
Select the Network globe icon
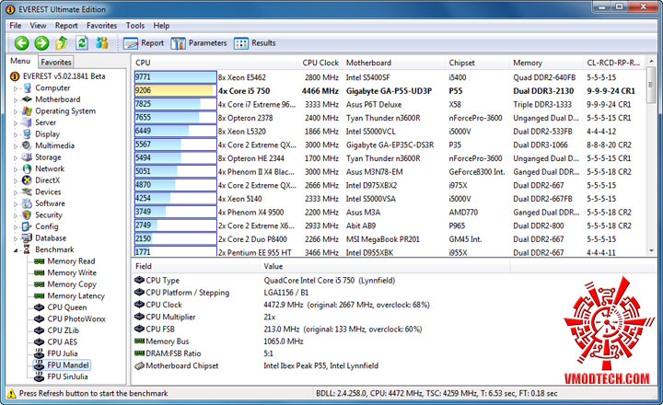(27, 168)
